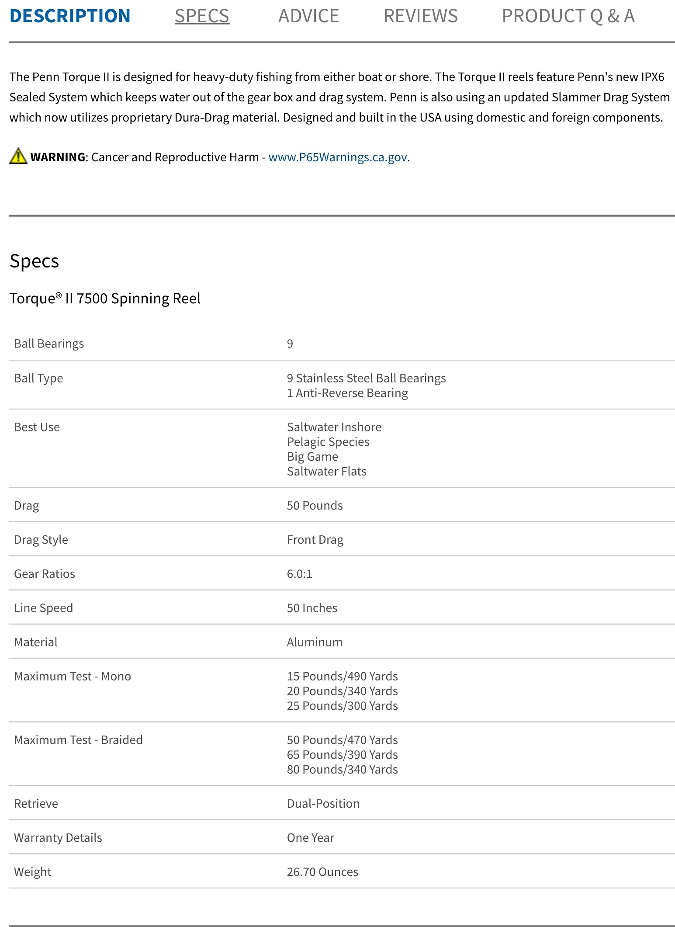Click the bold WARNING text
Image resolution: width=675 pixels, height=927 pixels.
[x=58, y=157]
